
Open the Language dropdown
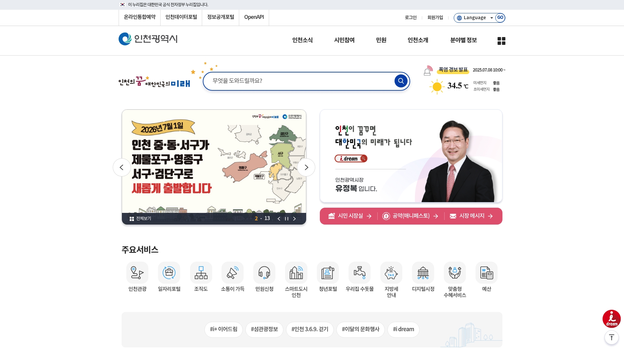coord(475,18)
